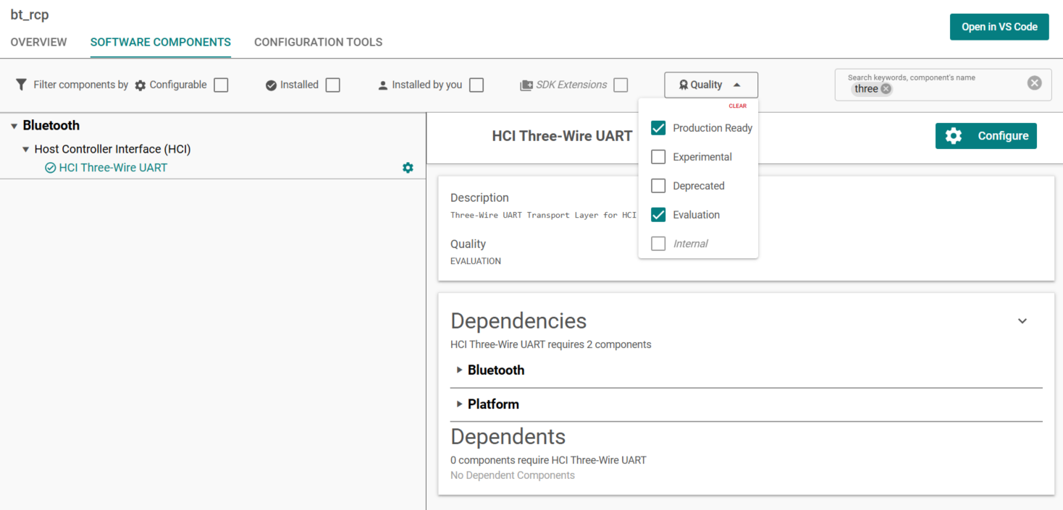The image size is (1063, 510).
Task: Uncheck the Production Ready quality option
Action: coord(658,128)
